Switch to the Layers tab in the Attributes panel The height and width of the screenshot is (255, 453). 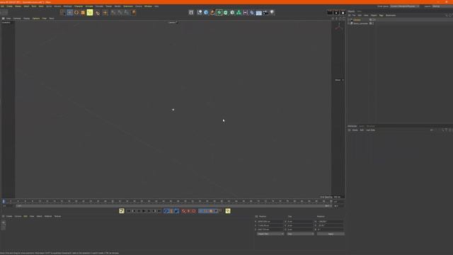362,126
